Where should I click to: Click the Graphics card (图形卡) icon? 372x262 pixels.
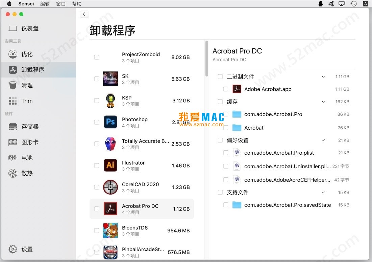13,142
